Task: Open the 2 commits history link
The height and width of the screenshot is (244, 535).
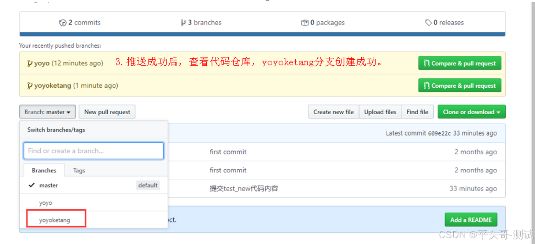Action: (x=80, y=23)
